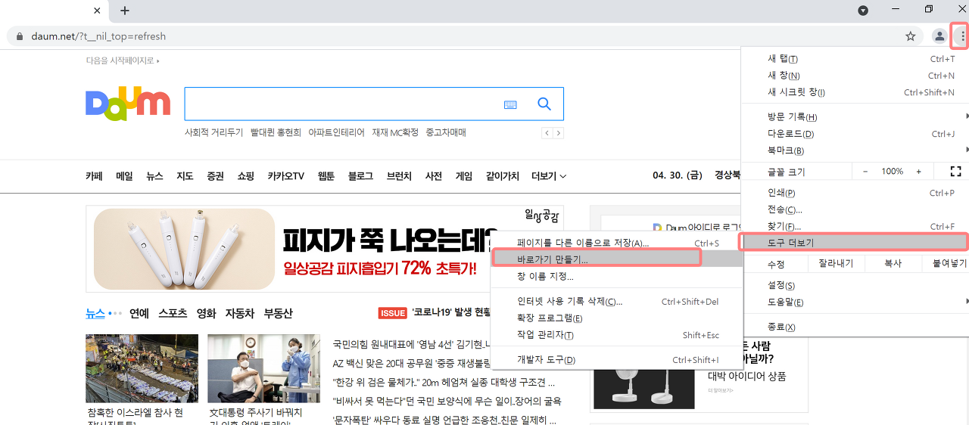Click 다음을 시작페이지로 link
969x425 pixels.
tap(123, 60)
